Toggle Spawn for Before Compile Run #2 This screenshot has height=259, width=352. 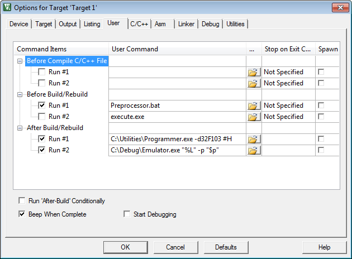pos(321,83)
